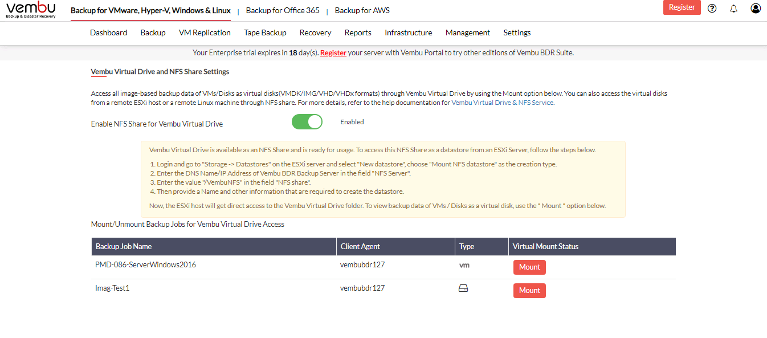This screenshot has width=767, height=338.
Task: Open the Recovery menu
Action: tap(315, 32)
